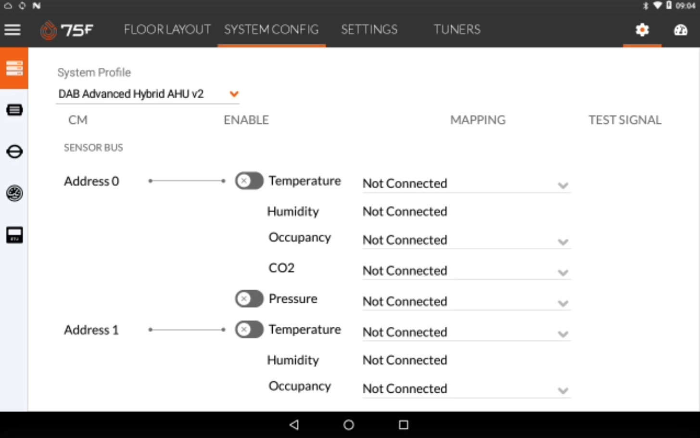Enable Address 1 Temperature toggle
Viewport: 700px width, 438px height.
249,330
